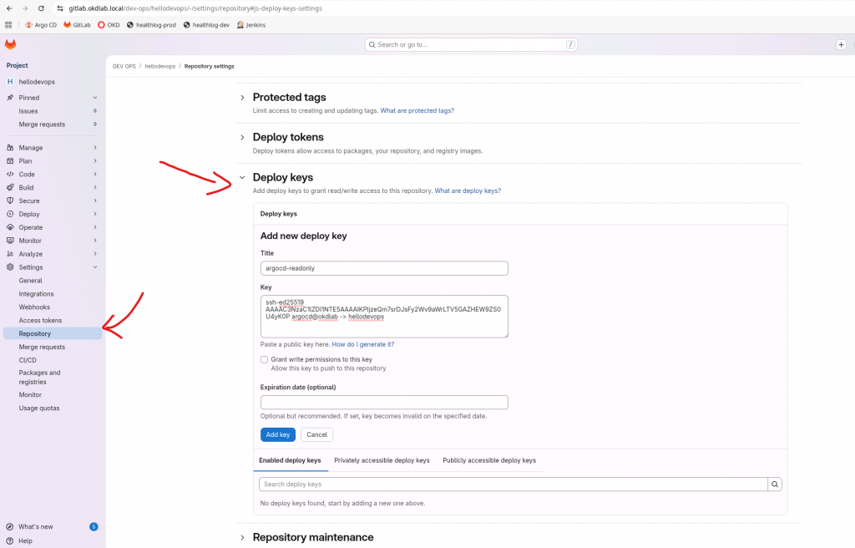The width and height of the screenshot is (855, 548).
Task: Expand the Protected tags section
Action: (242, 98)
